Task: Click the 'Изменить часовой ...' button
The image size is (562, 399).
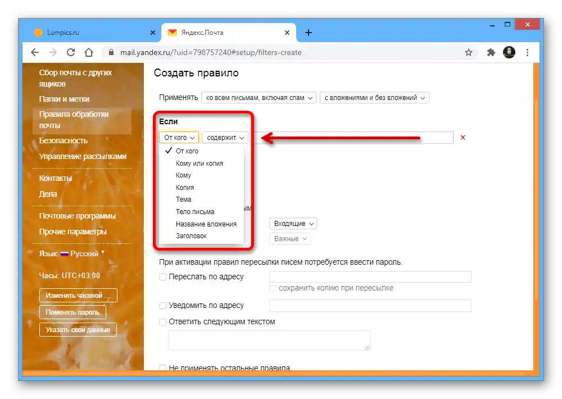Action: [78, 296]
